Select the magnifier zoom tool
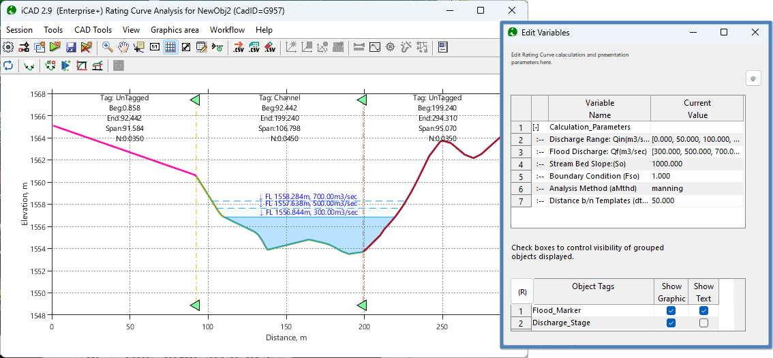773x358 pixels. 108,47
